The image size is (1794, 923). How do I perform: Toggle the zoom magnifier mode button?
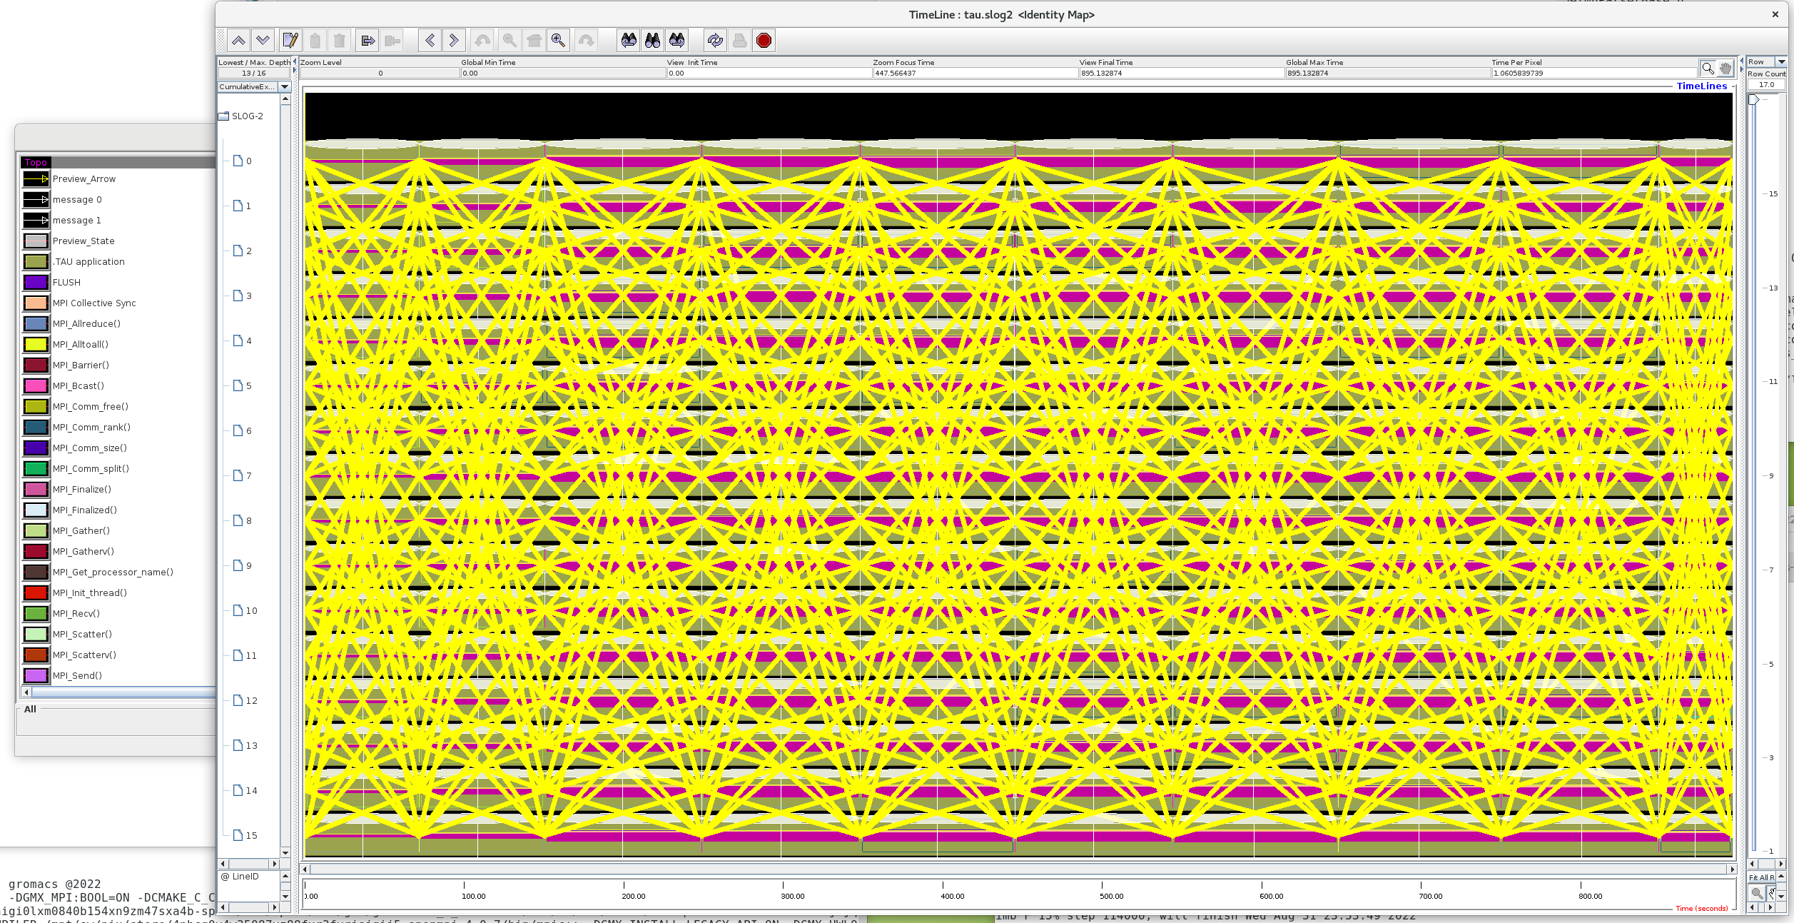[x=1708, y=69]
